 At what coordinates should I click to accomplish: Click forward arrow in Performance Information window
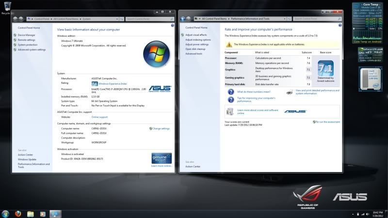click(189, 18)
